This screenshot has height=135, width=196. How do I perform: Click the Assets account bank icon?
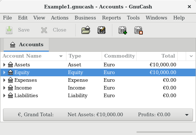pos(10,65)
